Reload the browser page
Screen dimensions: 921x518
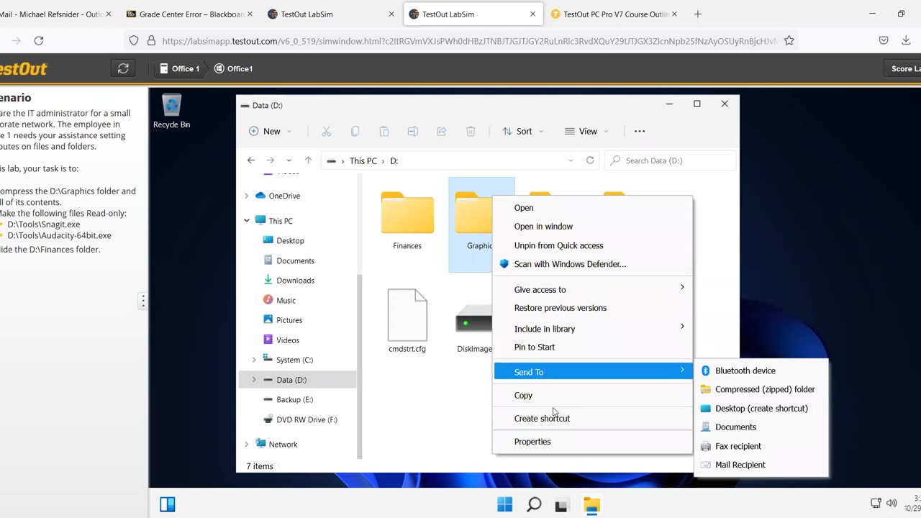click(39, 41)
